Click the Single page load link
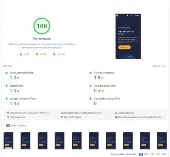The image size is (170, 157). [x=126, y=113]
